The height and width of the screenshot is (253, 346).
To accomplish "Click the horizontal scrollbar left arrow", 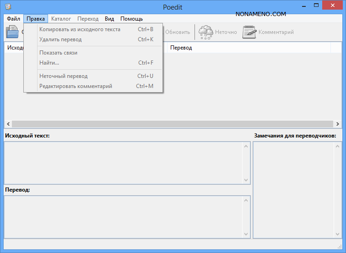I will pos(8,124).
